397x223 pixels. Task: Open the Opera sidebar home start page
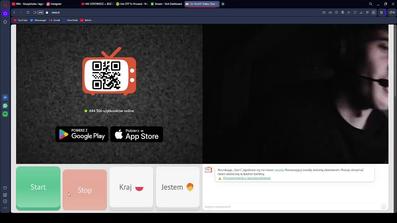click(x=5, y=13)
